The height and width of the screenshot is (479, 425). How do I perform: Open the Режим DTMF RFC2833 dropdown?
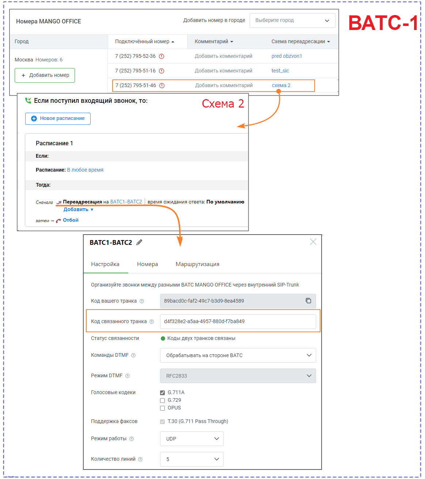[238, 376]
